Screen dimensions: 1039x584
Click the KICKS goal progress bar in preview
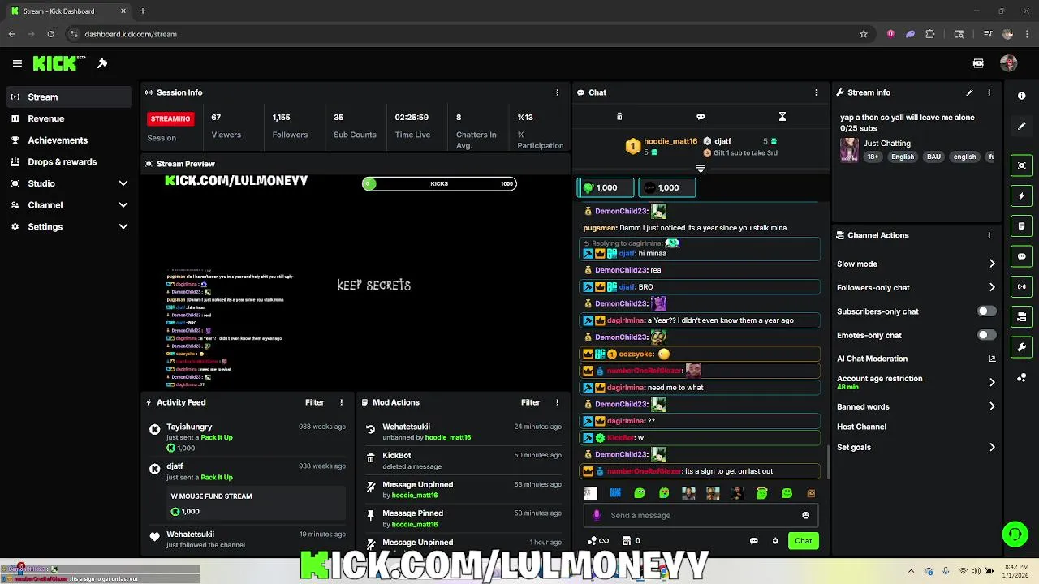[x=439, y=183]
